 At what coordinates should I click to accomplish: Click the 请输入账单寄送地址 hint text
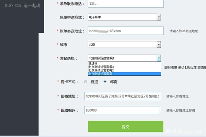click(184, 31)
